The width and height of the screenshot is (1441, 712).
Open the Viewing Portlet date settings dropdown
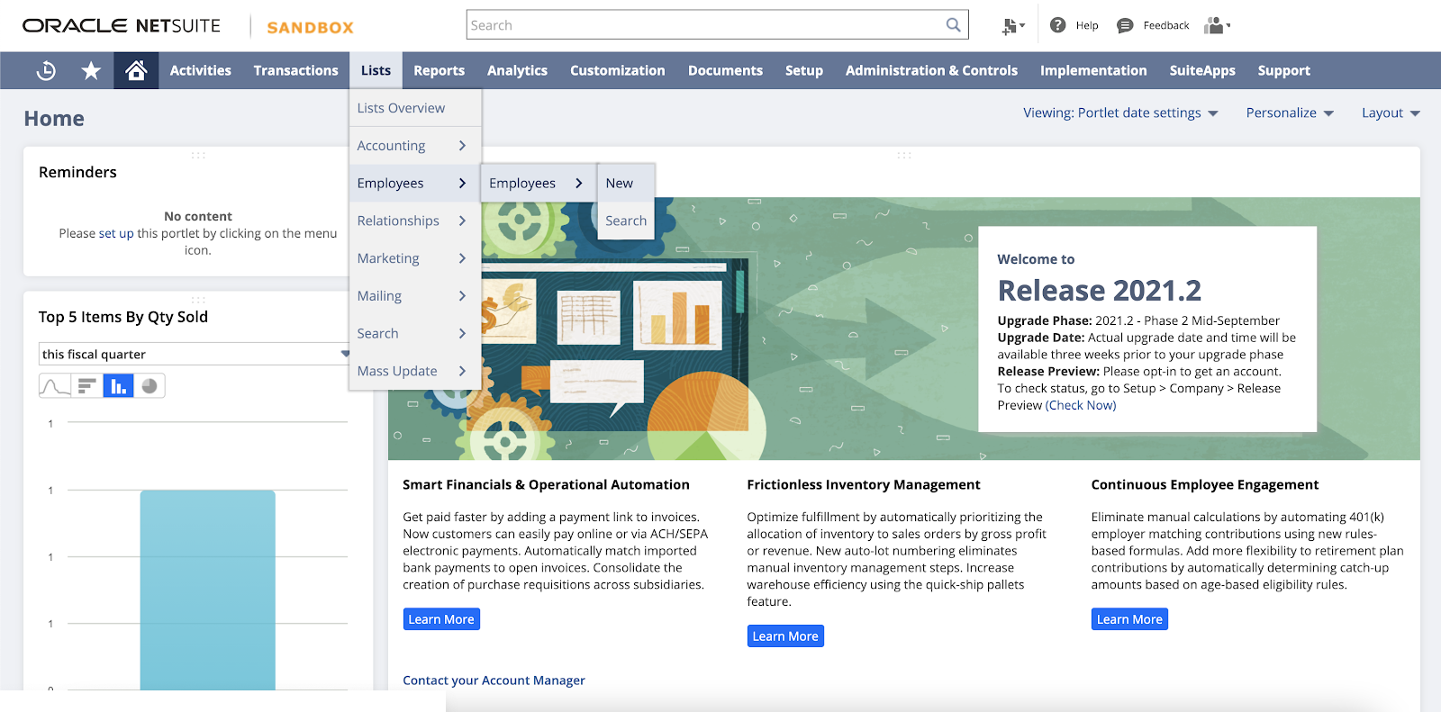(x=1120, y=113)
